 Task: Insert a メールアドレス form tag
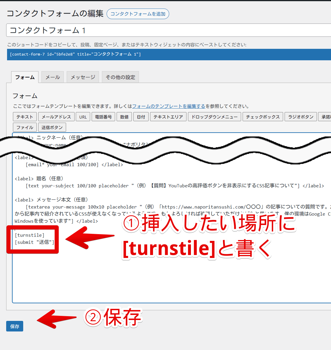tap(56, 117)
